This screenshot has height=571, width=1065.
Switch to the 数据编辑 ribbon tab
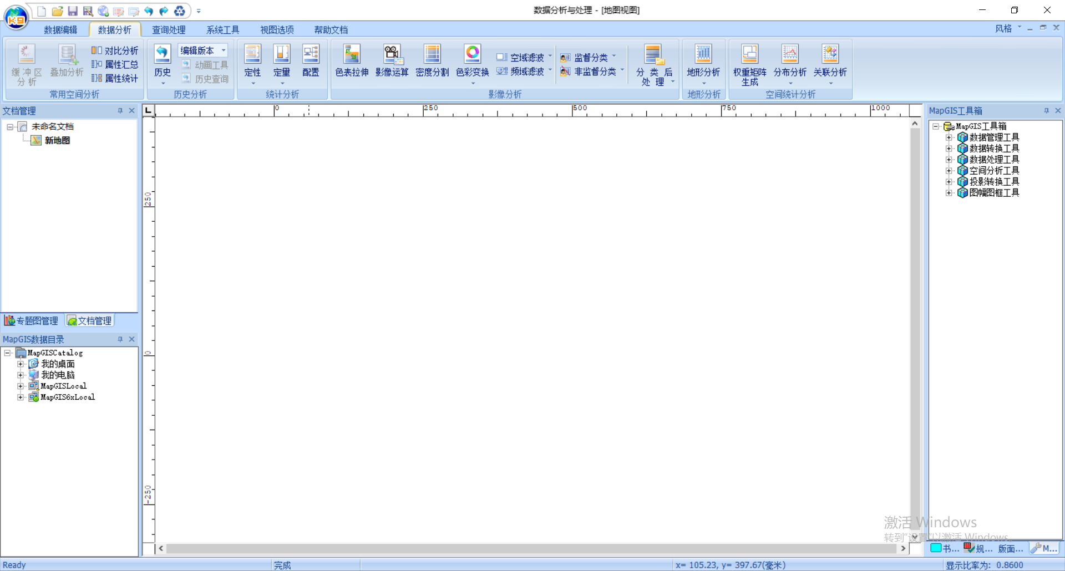(x=60, y=30)
